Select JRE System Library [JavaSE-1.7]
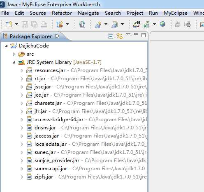Image resolution: width=204 pixels, height=192 pixels. [64, 62]
